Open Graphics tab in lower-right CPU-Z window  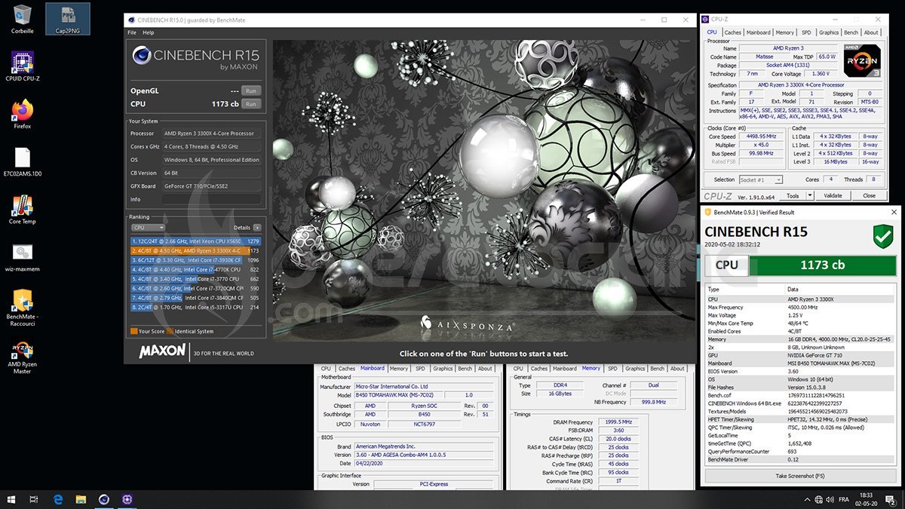pos(635,369)
